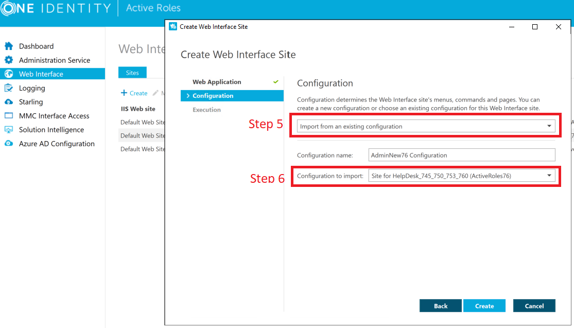Click the Configuration name input field
The height and width of the screenshot is (328, 574).
pyautogui.click(x=462, y=155)
